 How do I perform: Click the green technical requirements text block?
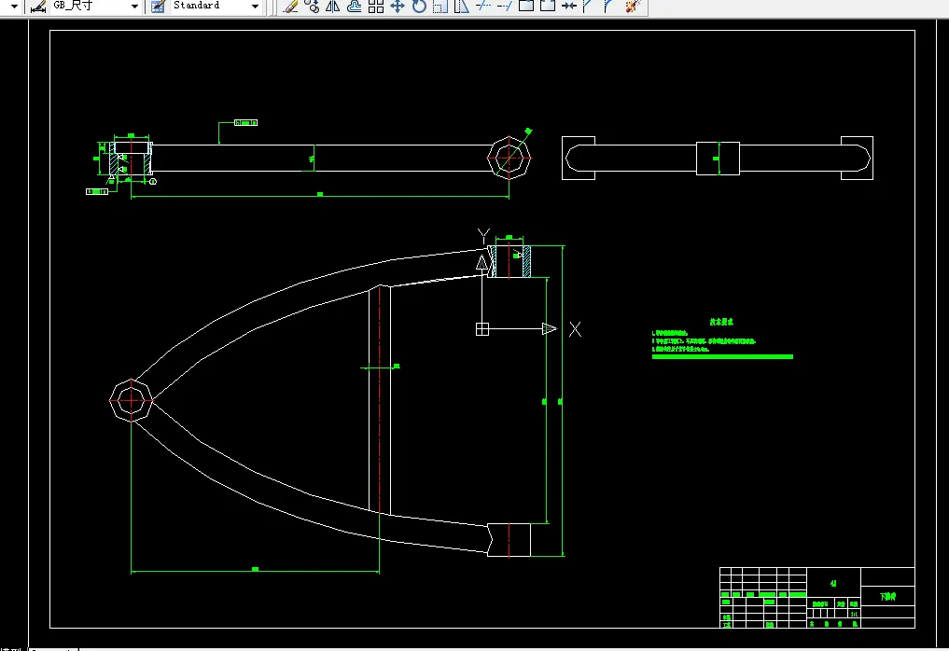tap(722, 339)
